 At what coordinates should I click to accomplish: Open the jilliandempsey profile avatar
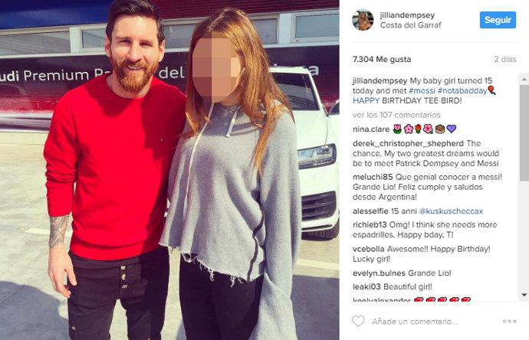tap(363, 20)
